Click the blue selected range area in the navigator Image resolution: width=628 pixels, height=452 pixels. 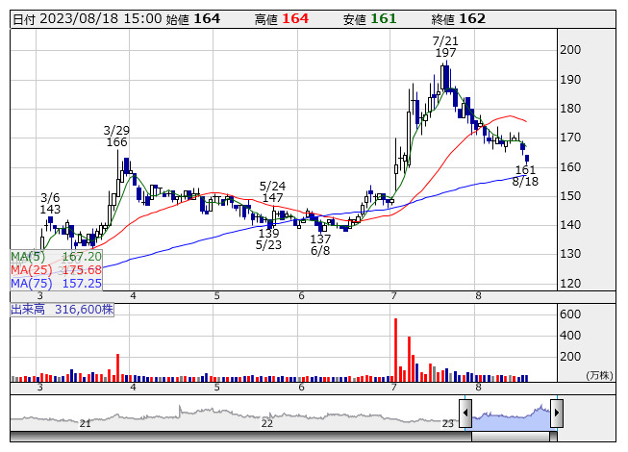click(x=511, y=417)
